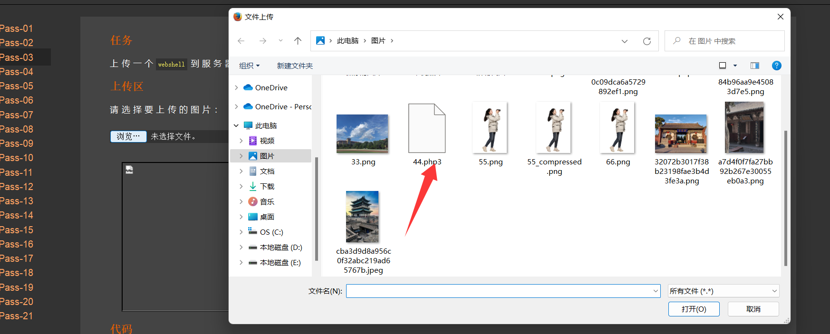Go back with the left arrow in file dialog

[241, 41]
